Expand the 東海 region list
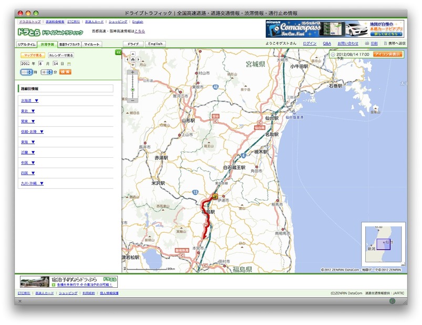 (x=28, y=142)
